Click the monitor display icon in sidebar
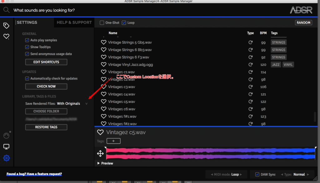 [x=6, y=147]
